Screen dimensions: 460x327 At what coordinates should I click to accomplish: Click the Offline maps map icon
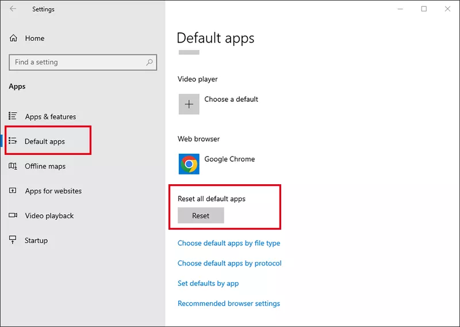pyautogui.click(x=13, y=166)
